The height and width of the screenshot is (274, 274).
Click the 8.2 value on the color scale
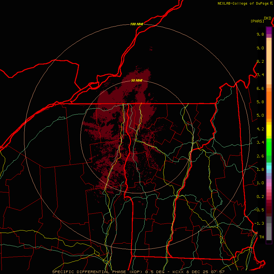coord(260,61)
